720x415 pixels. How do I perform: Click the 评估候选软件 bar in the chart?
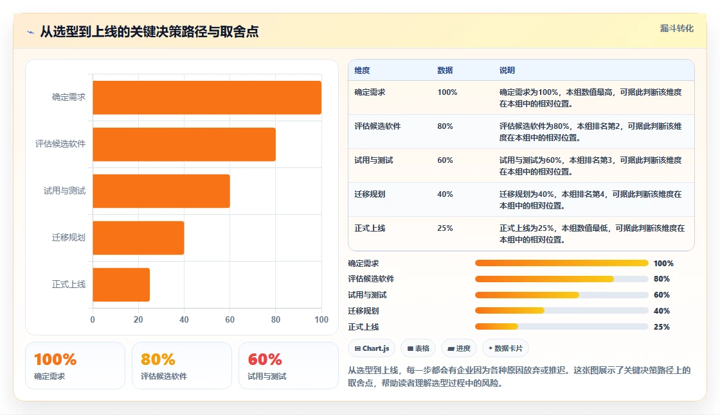click(x=184, y=144)
